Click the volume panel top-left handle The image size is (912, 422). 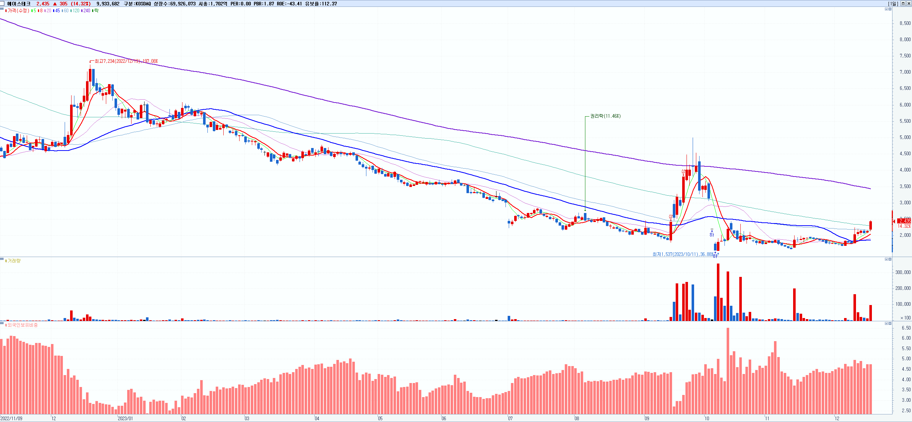point(2,259)
